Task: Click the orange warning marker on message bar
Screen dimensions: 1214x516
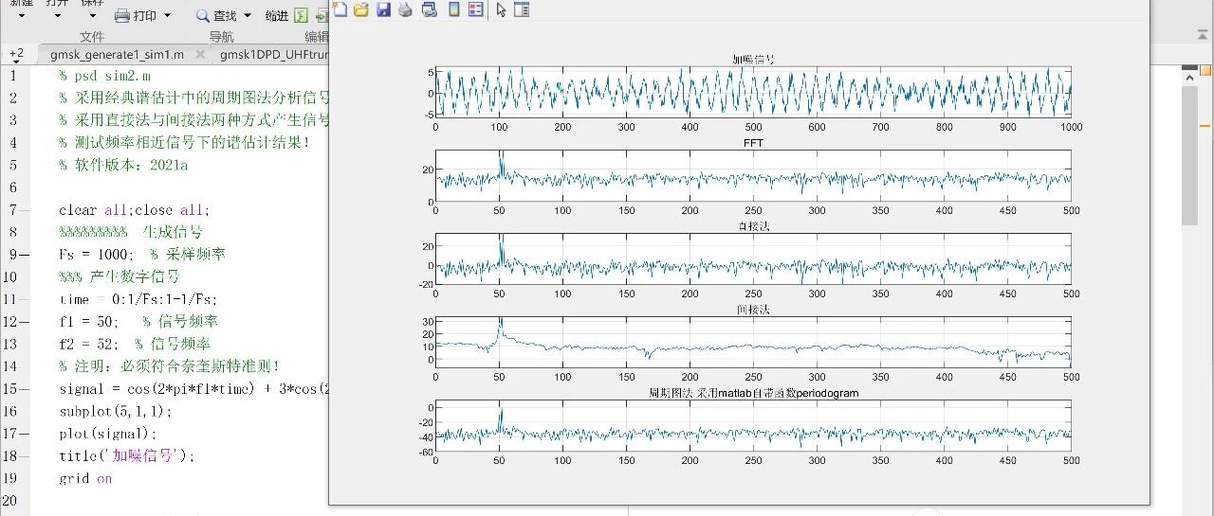Action: [x=1205, y=125]
